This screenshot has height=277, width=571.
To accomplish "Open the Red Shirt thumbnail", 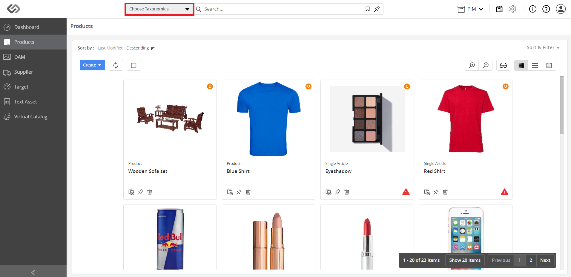I will (x=466, y=119).
